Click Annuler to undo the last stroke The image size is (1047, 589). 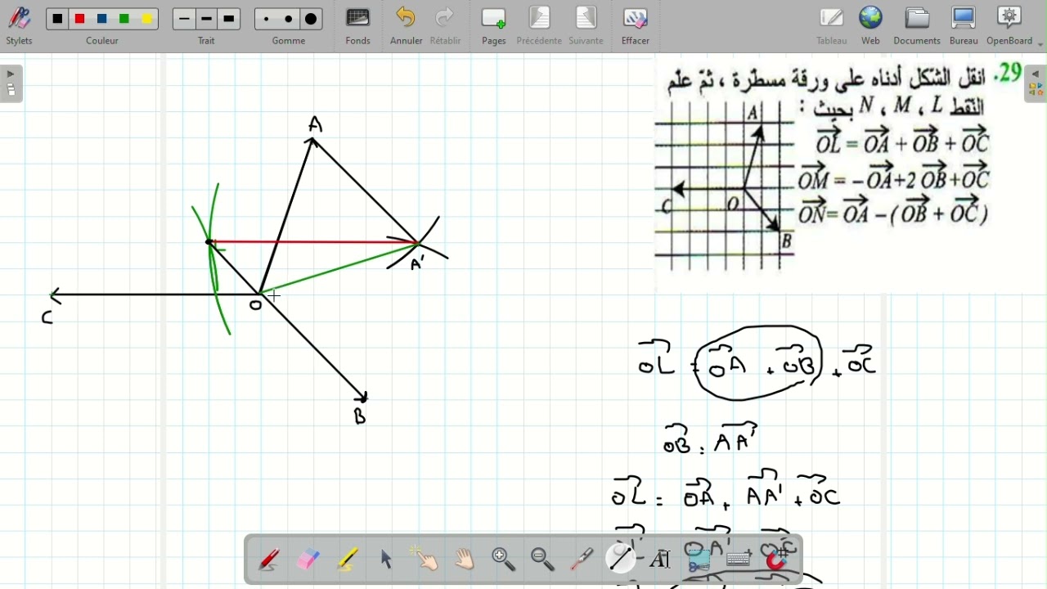tap(407, 26)
